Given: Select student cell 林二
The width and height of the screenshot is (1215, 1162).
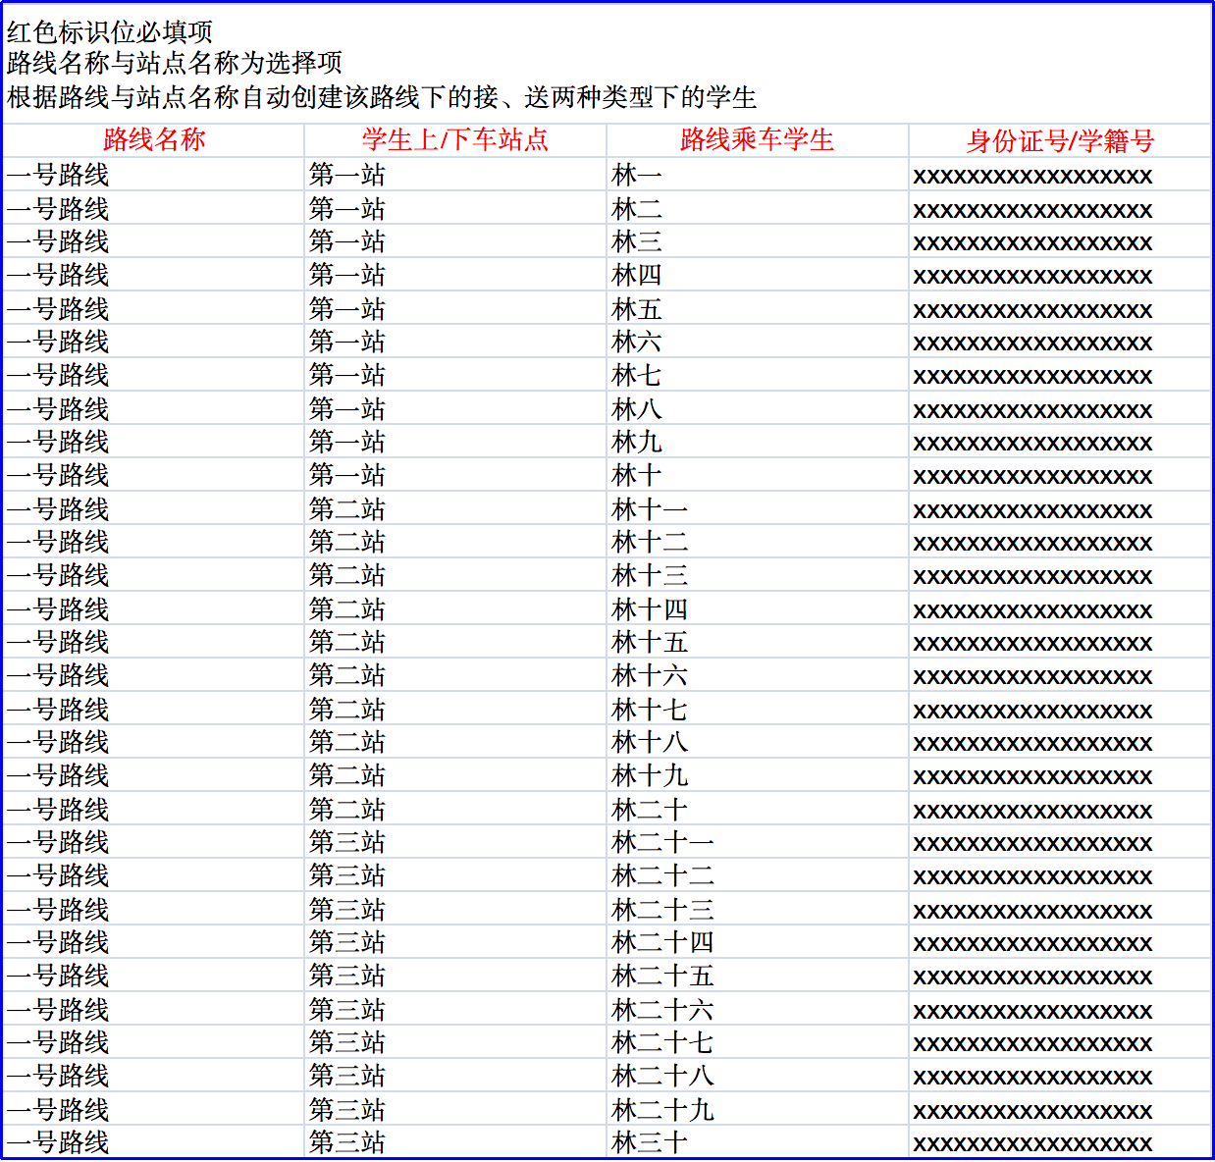Looking at the screenshot, I should click(758, 208).
